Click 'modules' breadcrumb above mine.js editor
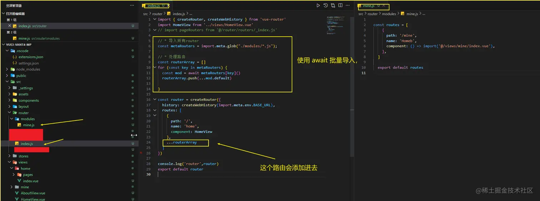 pyautogui.click(x=389, y=14)
